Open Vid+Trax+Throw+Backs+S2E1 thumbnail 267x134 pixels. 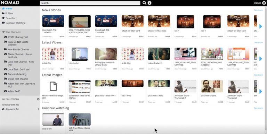tap(80, 119)
